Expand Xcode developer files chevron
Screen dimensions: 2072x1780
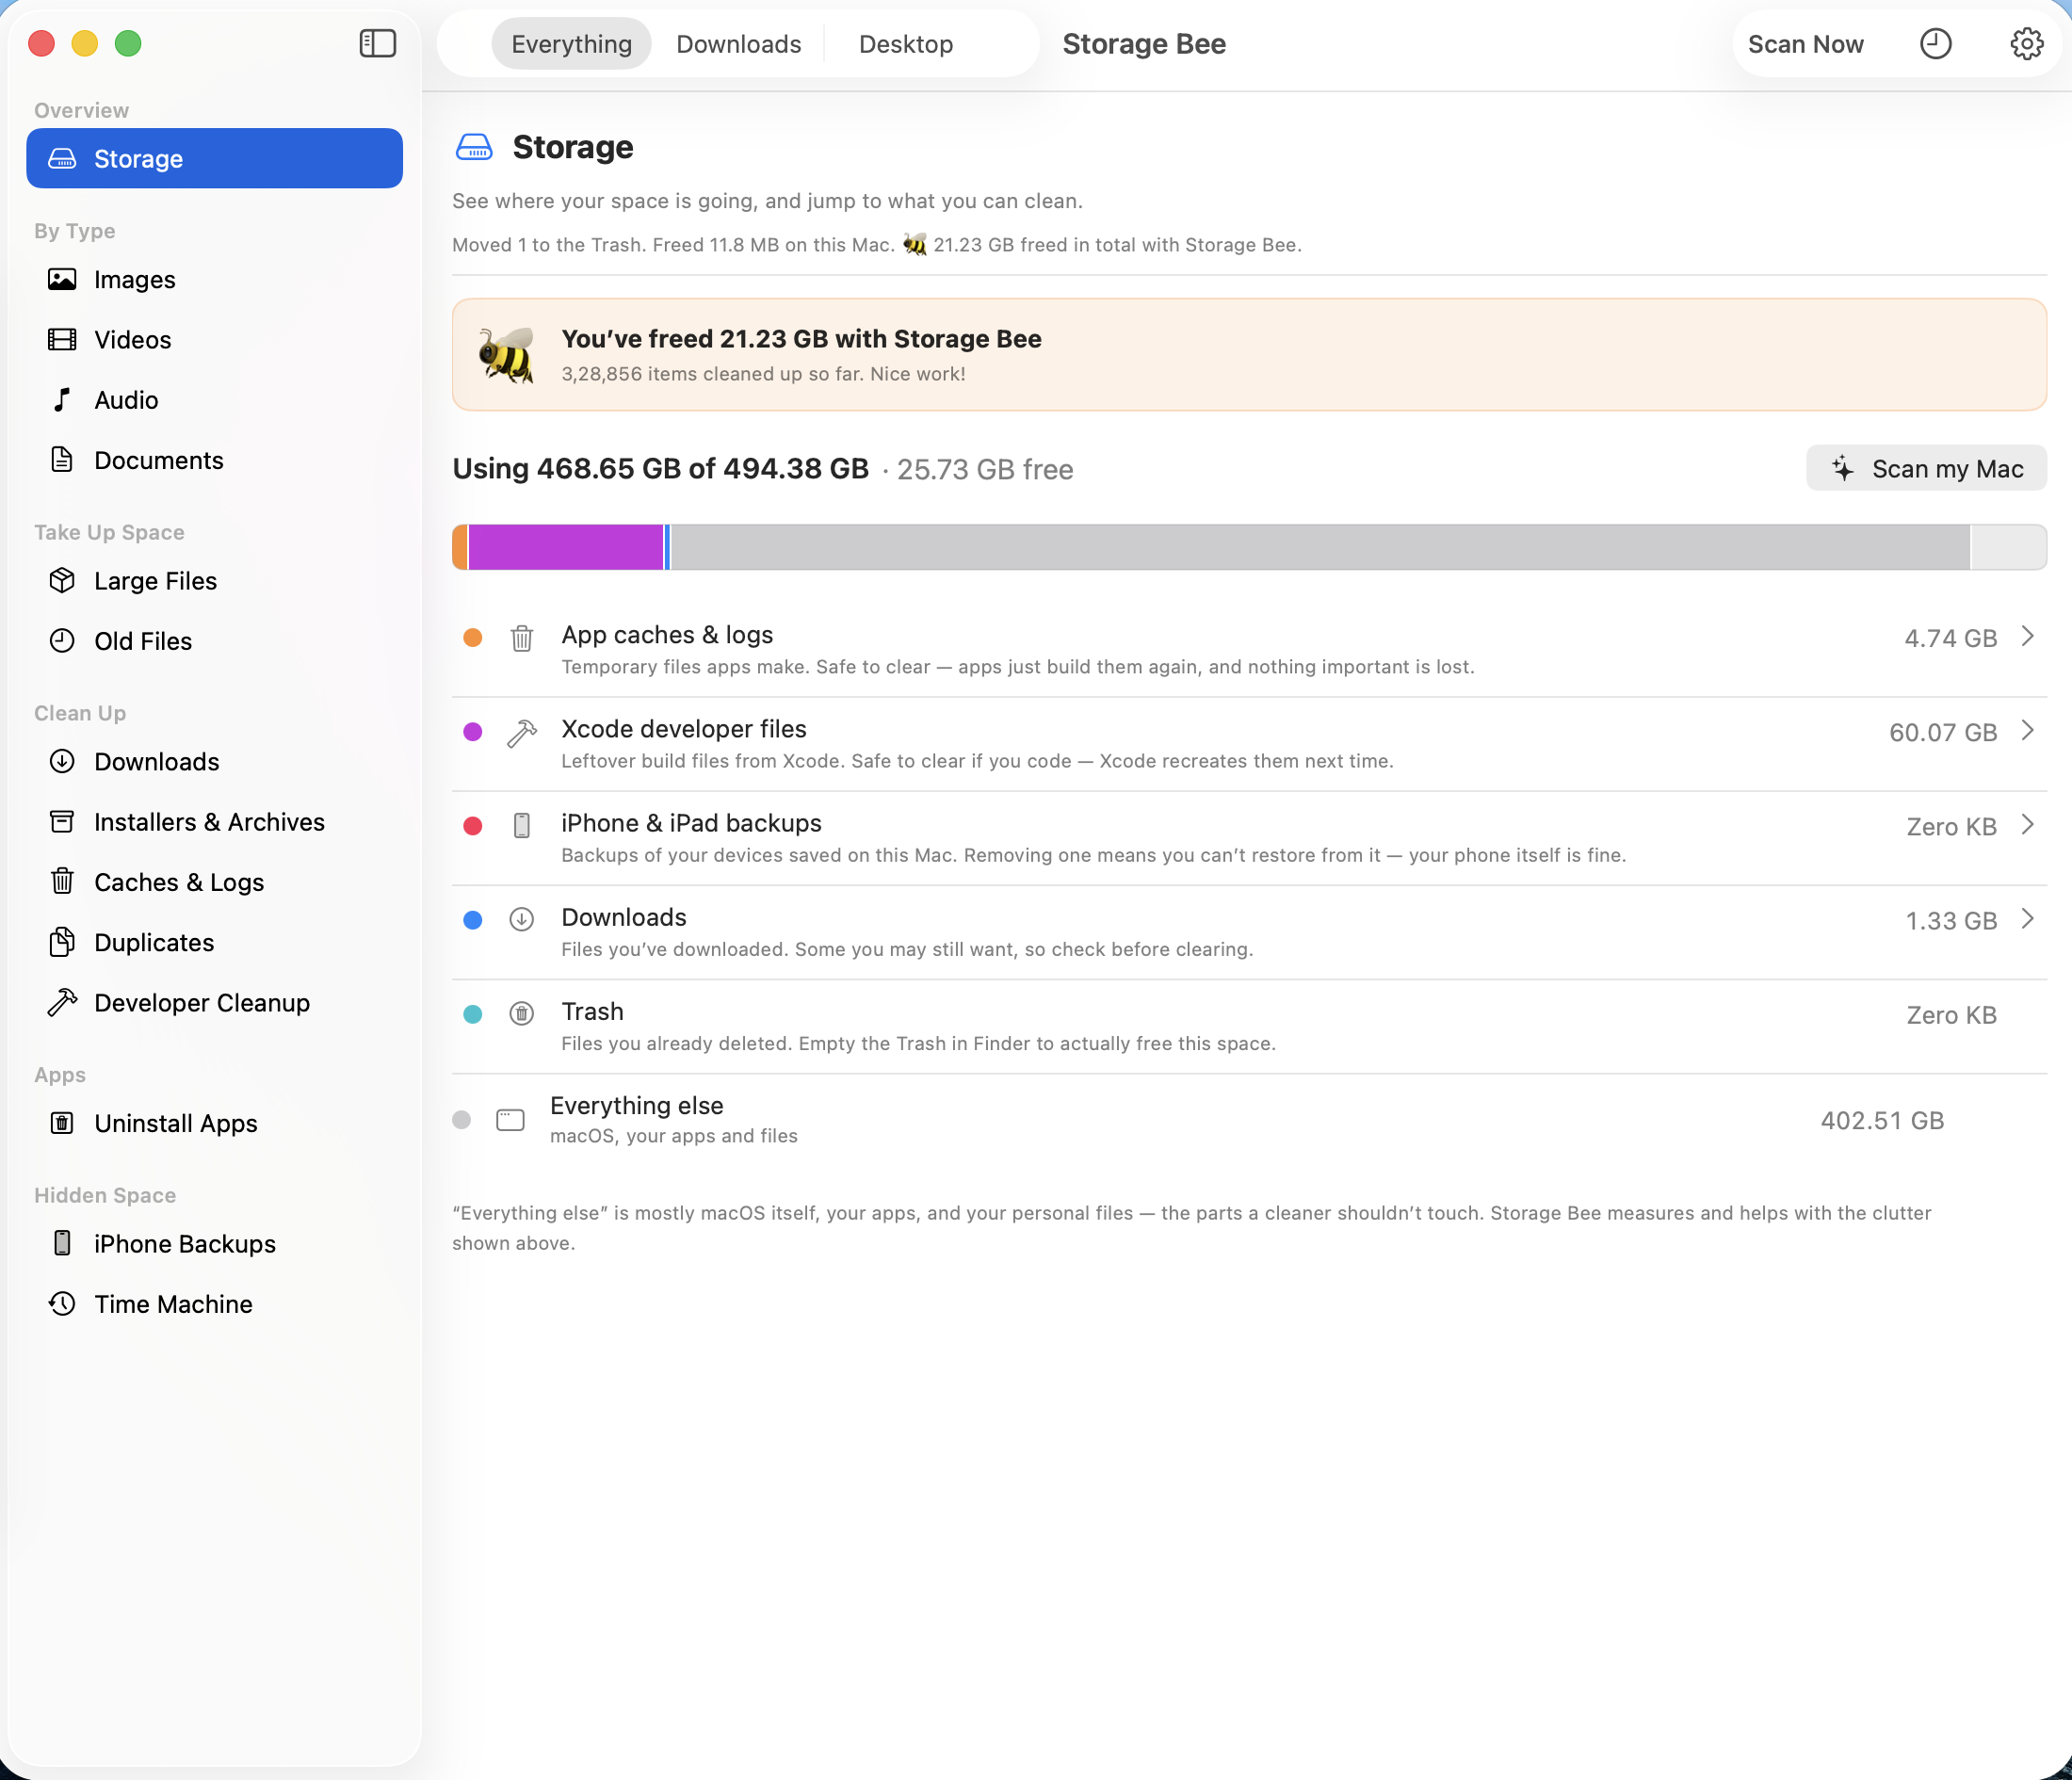click(2027, 731)
